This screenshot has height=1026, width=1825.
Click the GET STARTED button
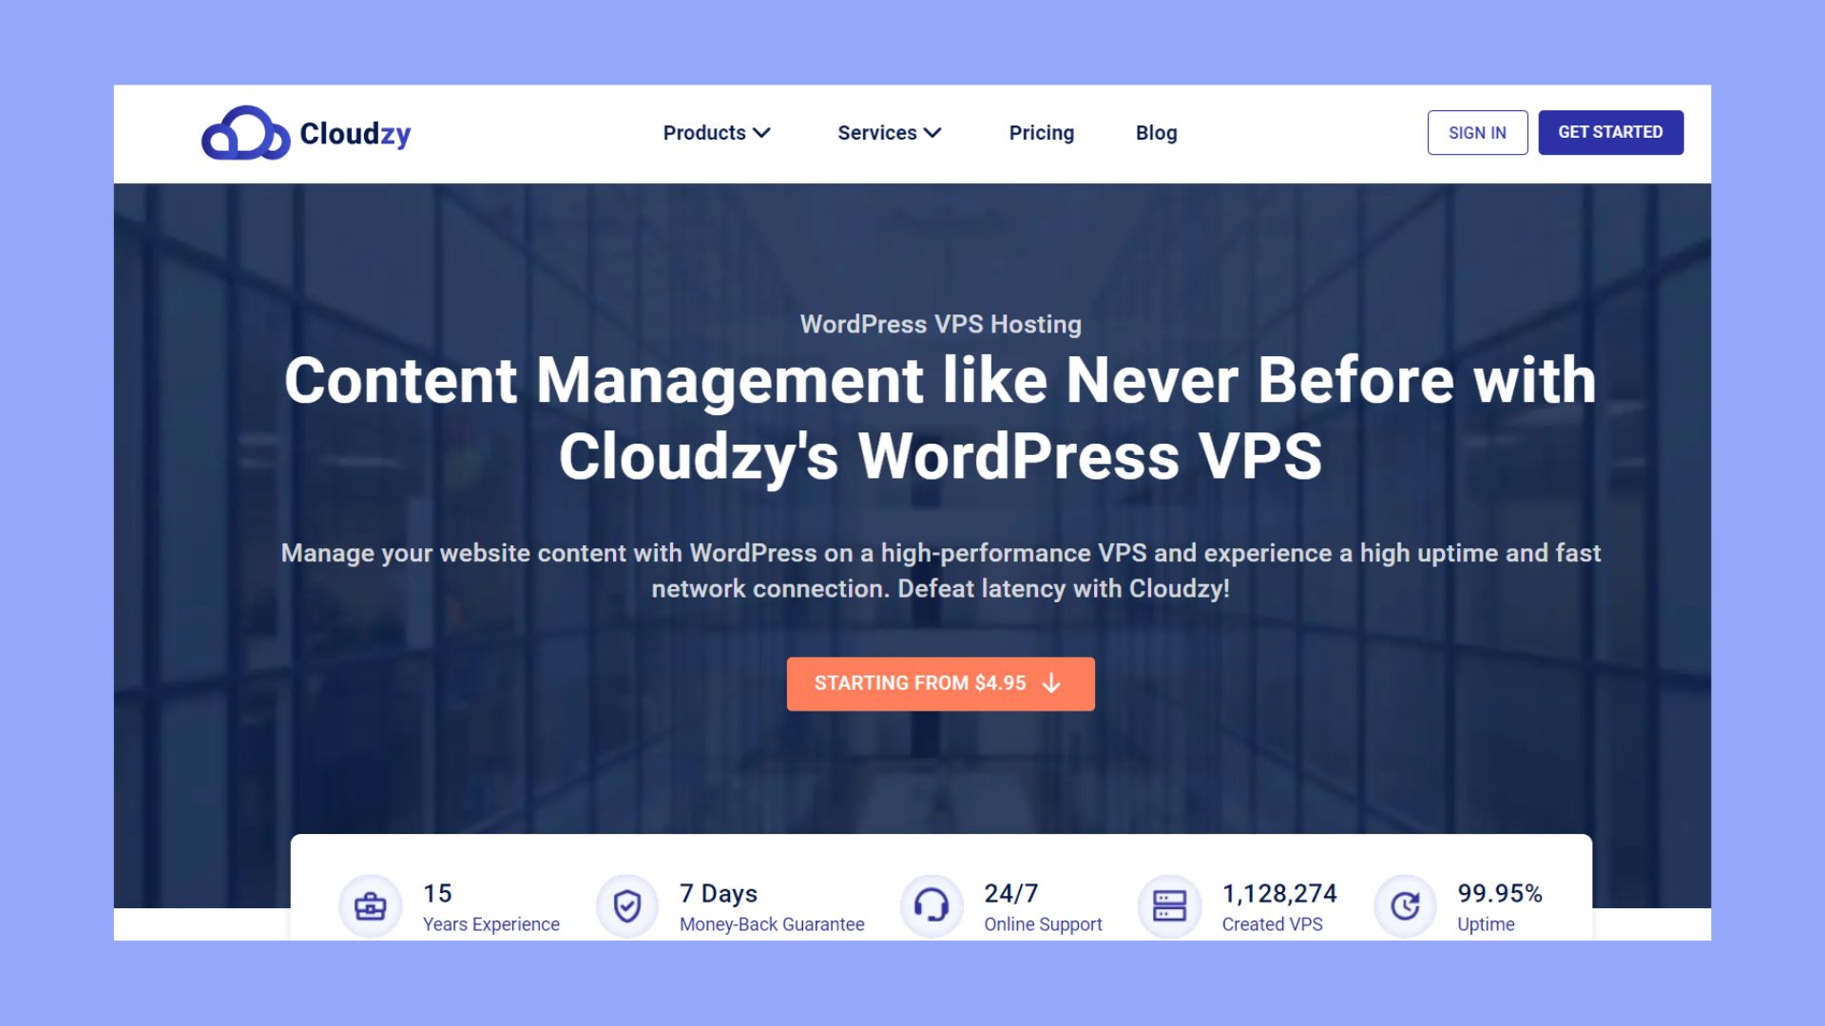click(x=1611, y=131)
